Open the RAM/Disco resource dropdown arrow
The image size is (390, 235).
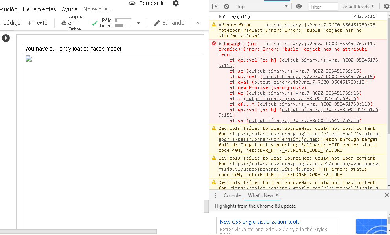(138, 23)
